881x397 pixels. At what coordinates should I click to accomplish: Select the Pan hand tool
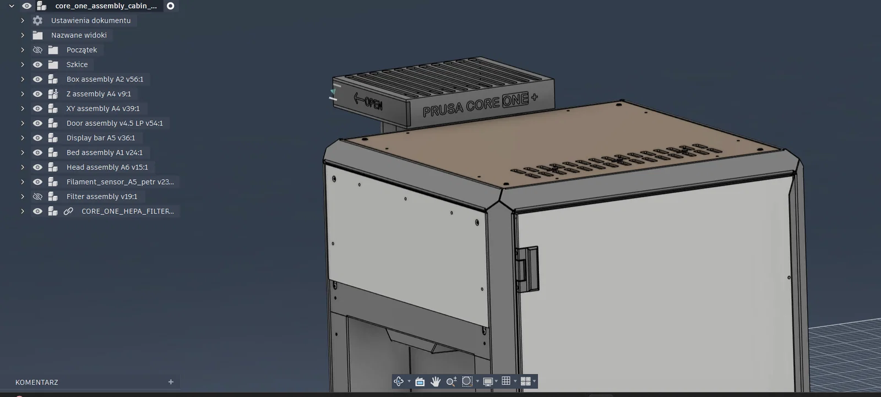tap(436, 381)
